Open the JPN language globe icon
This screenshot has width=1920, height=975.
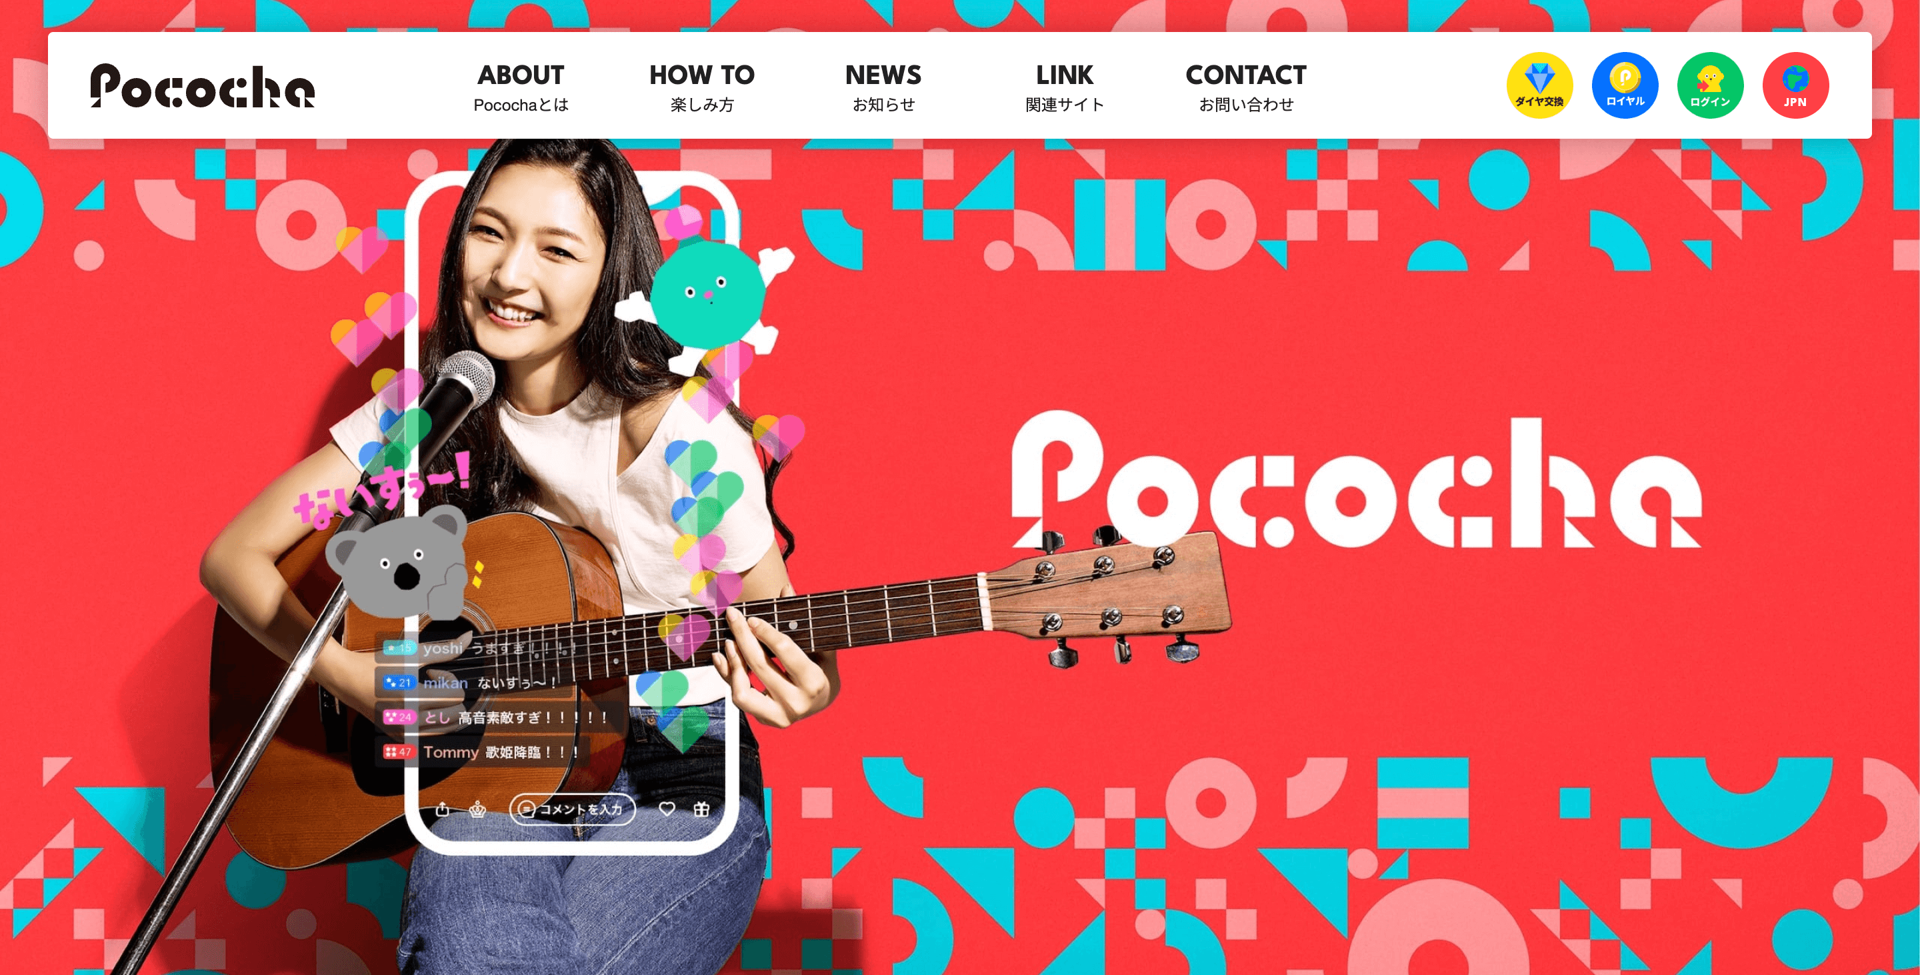point(1795,85)
